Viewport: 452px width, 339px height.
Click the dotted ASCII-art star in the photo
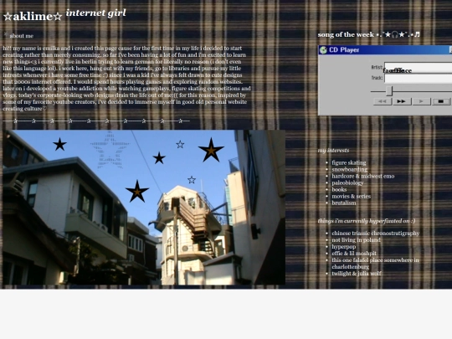click(110, 150)
